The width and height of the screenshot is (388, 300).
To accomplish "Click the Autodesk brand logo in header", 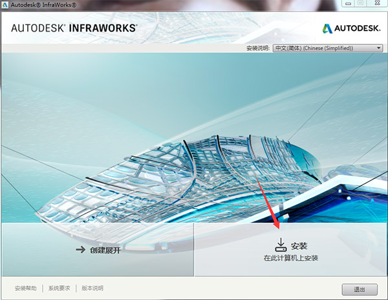I will (351, 28).
